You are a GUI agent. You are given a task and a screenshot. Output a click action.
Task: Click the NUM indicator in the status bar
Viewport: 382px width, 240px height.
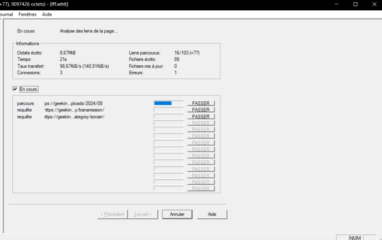[x=355, y=237]
